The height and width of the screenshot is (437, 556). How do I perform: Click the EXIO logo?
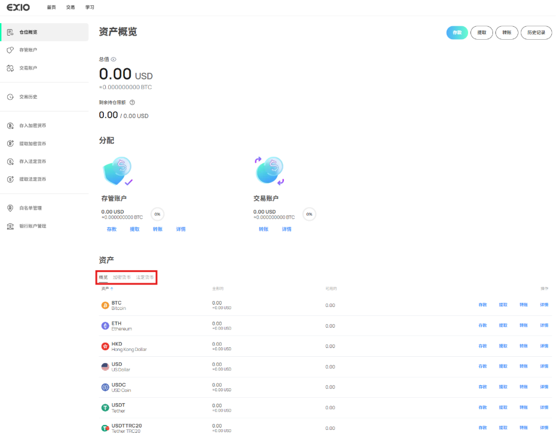pyautogui.click(x=18, y=7)
